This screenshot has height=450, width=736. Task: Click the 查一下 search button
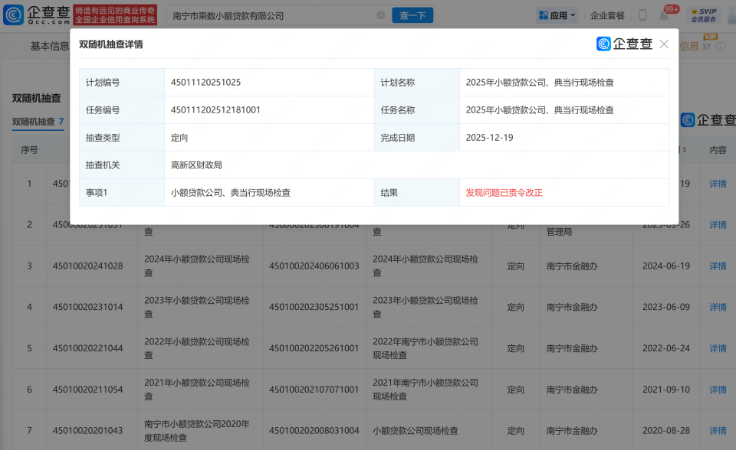(412, 15)
